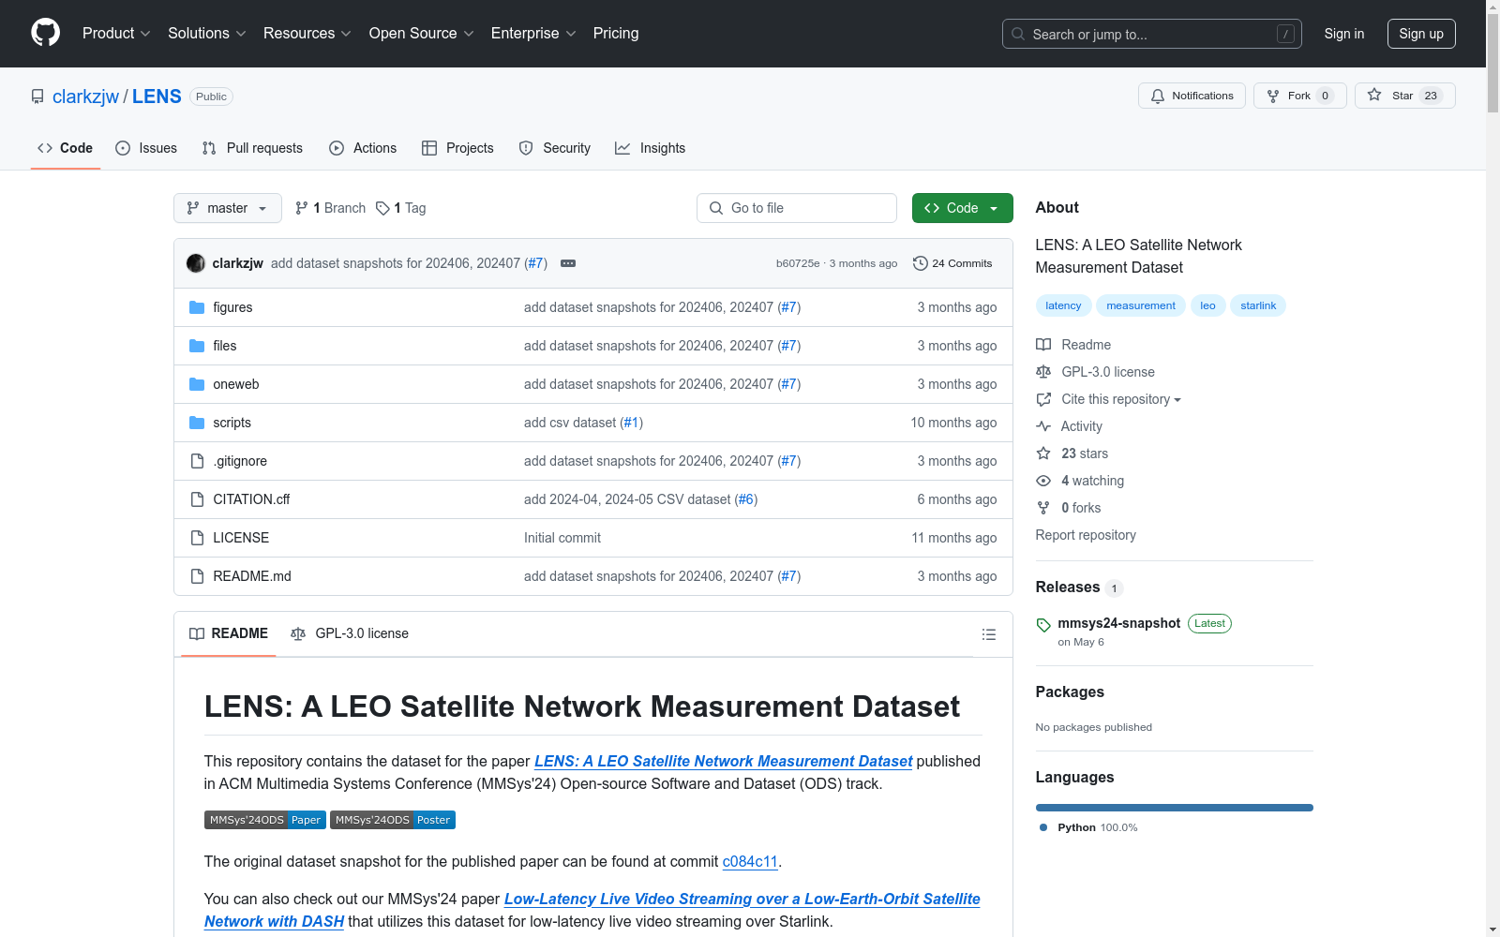
Task: Open the LENS repository name link
Action: coord(157,97)
